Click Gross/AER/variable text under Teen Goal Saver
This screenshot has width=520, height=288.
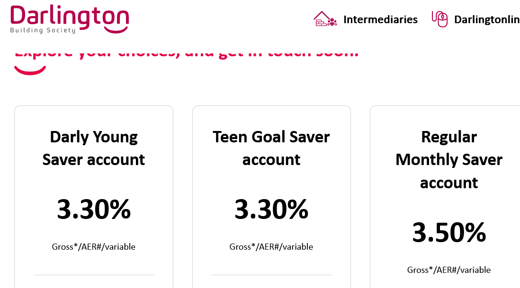tap(271, 247)
